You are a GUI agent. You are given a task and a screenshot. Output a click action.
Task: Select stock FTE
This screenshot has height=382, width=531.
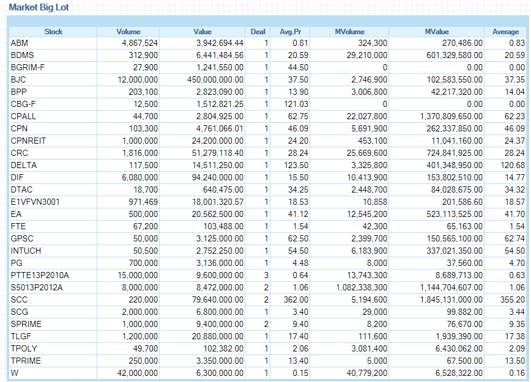tap(18, 226)
